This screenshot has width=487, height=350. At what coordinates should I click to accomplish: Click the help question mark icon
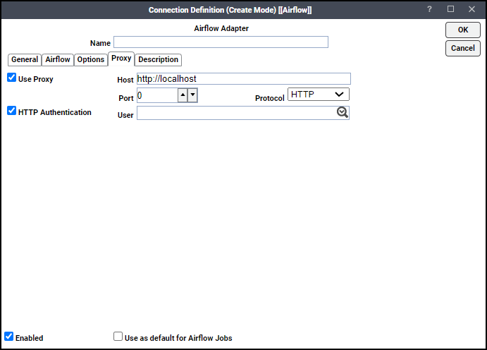[429, 9]
